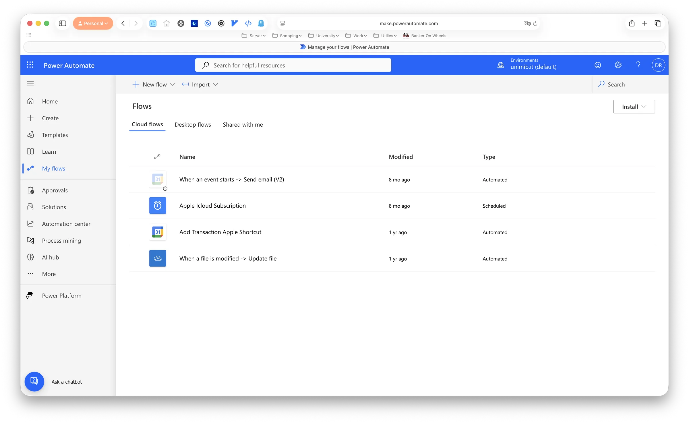Select the 'Manage your flows | Power Automate' tab
The image size is (689, 423).
tap(344, 47)
